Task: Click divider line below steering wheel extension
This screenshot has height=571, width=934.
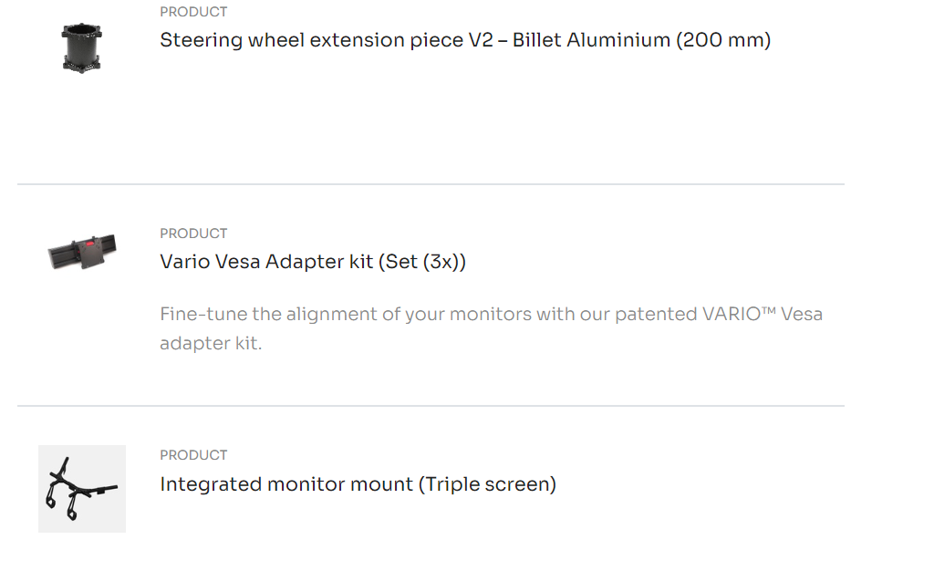Action: (x=431, y=184)
